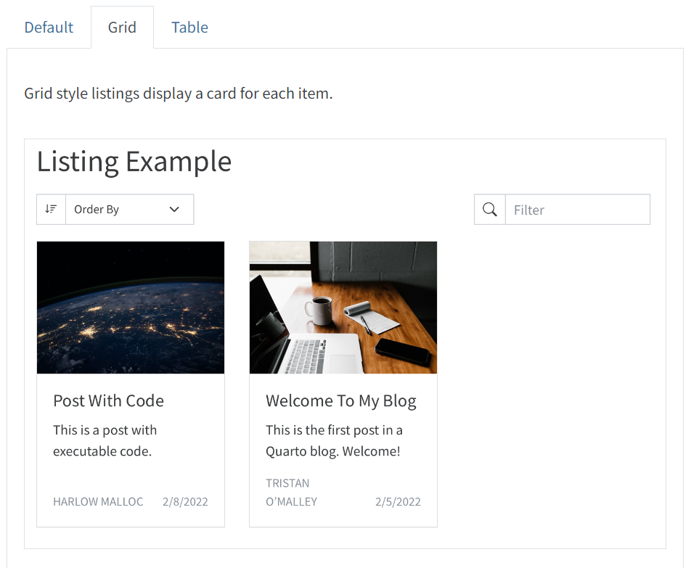The width and height of the screenshot is (691, 568).
Task: Expand the Order By chevron arrow
Action: click(174, 210)
